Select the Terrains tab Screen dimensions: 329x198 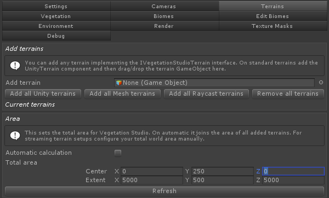(273, 6)
